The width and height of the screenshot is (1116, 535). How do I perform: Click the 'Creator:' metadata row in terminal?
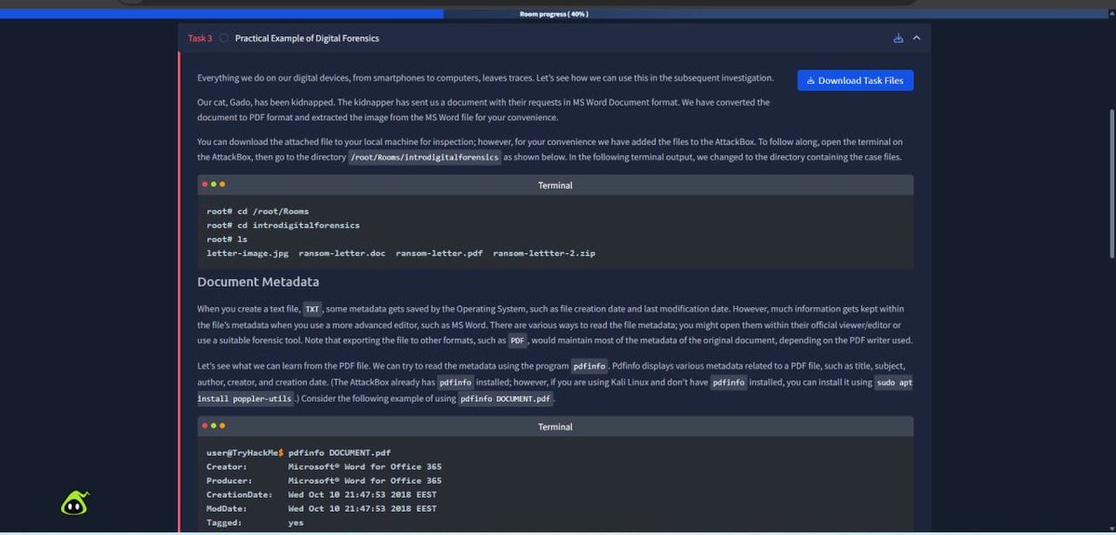point(324,466)
